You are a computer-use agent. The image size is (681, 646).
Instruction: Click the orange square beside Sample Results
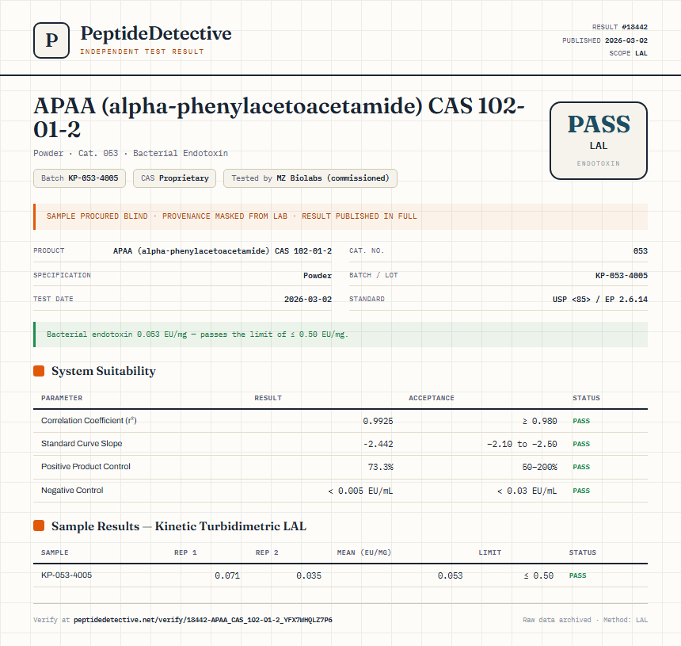pyautogui.click(x=39, y=526)
